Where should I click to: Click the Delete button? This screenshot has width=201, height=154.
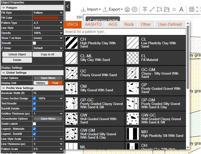pos(17,60)
